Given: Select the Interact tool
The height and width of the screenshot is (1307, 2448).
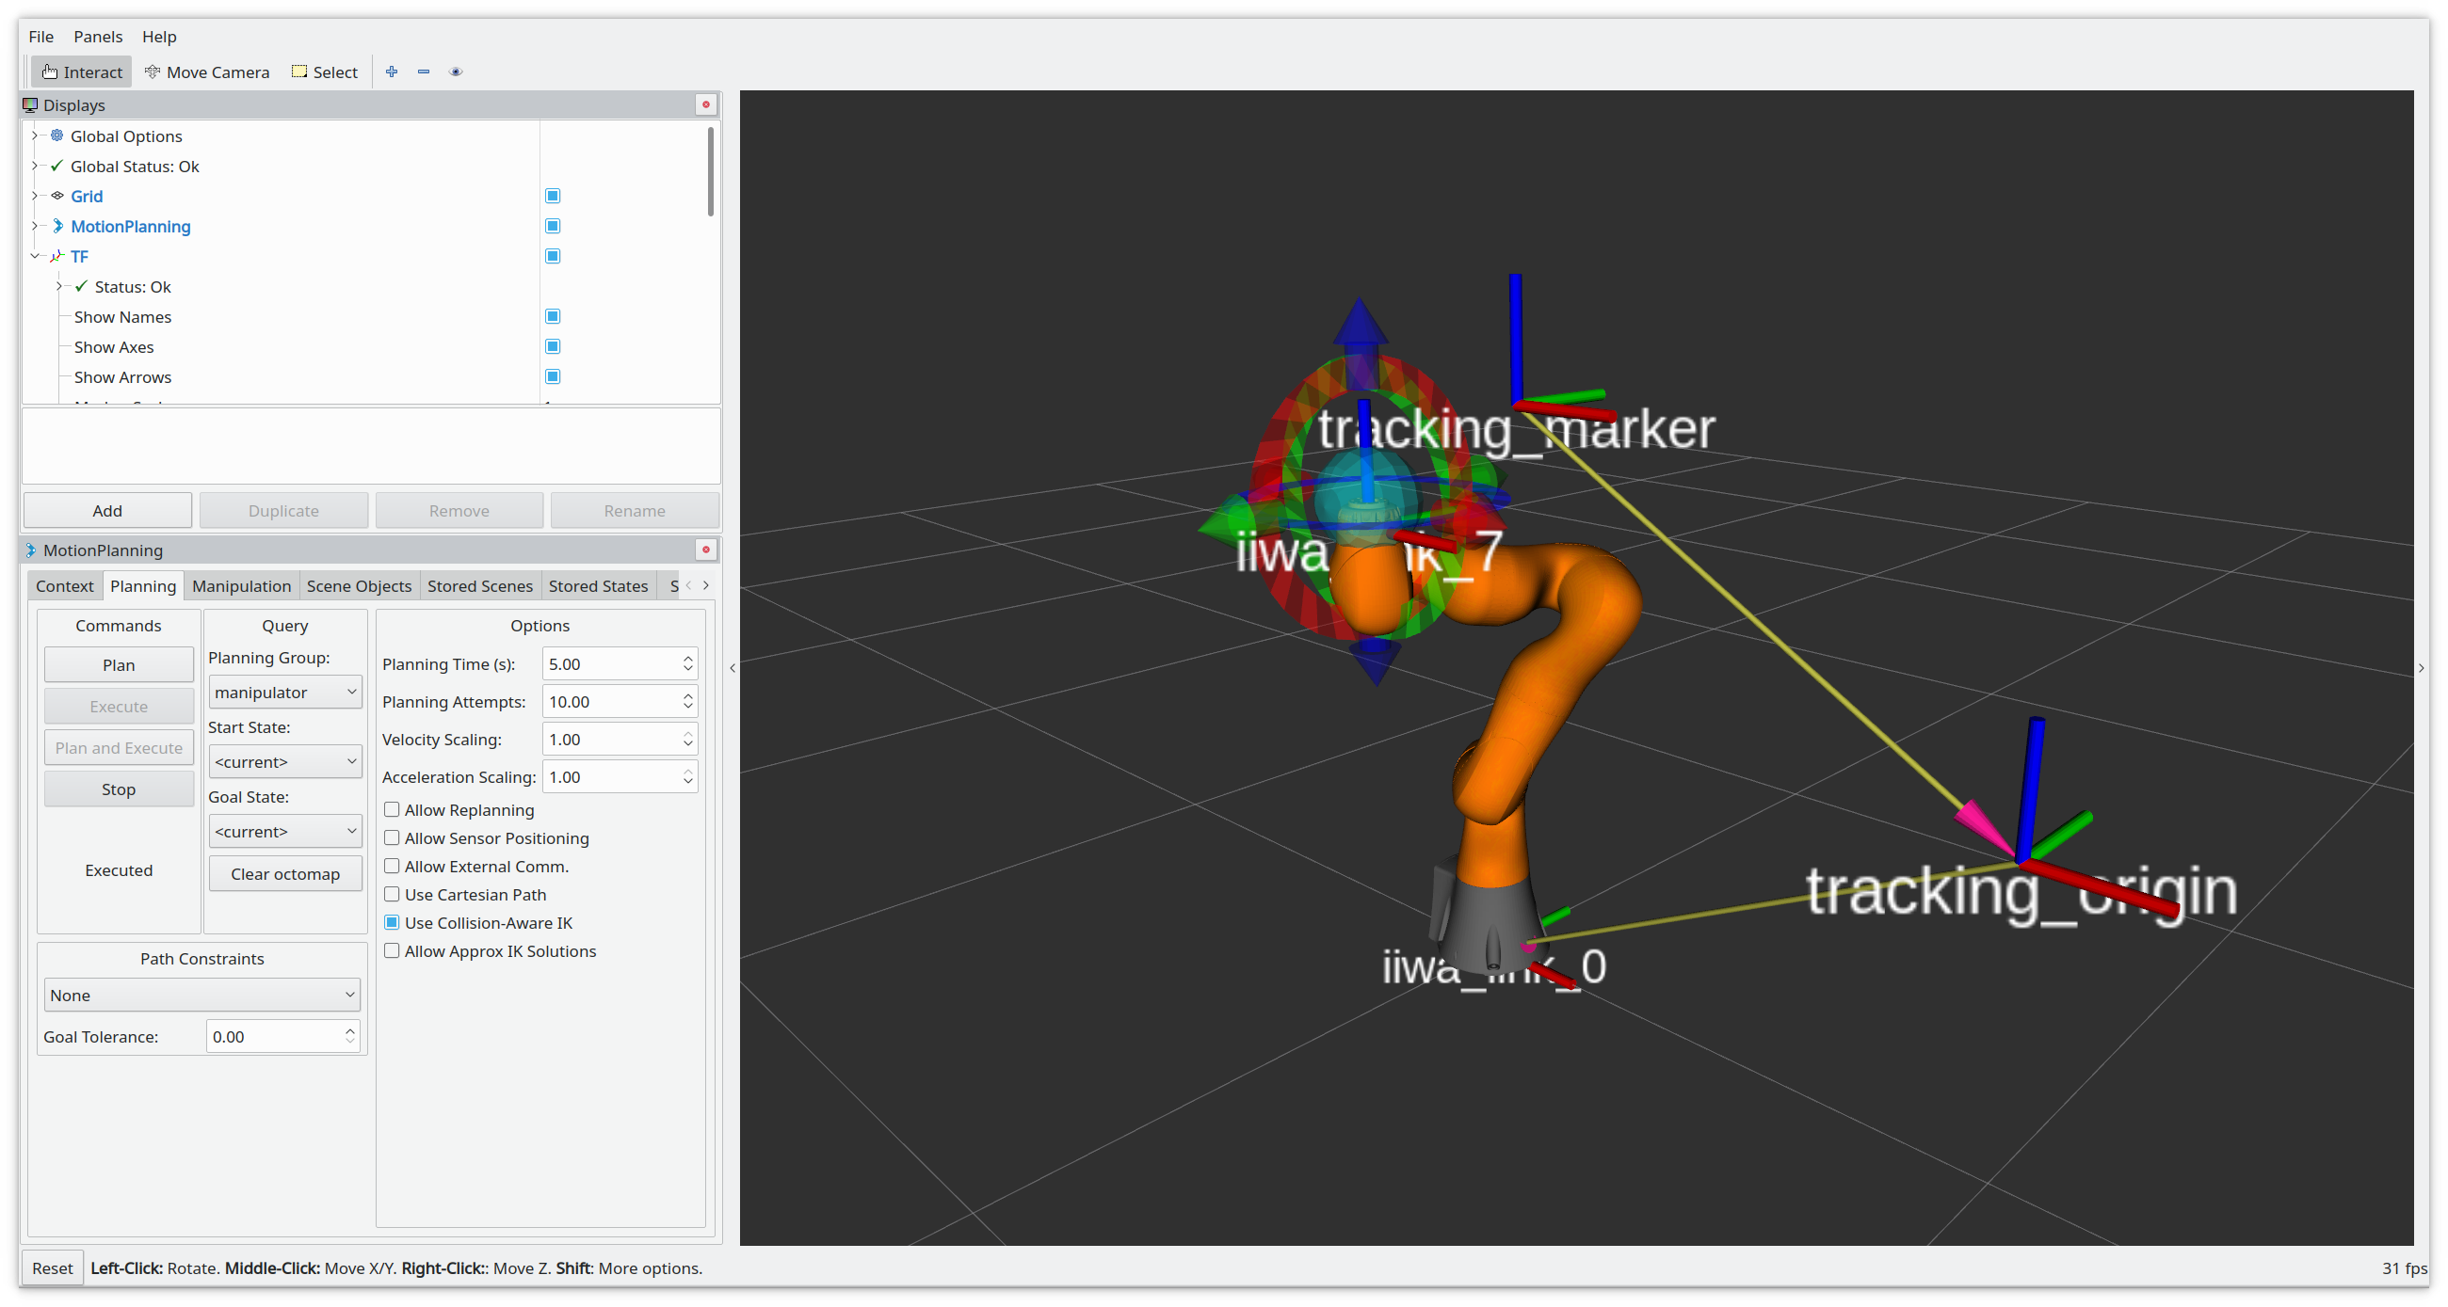Looking at the screenshot, I should (x=82, y=72).
